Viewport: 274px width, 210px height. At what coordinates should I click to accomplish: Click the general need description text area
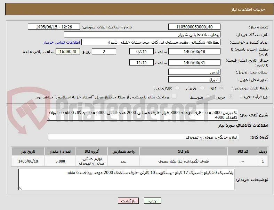143,115
